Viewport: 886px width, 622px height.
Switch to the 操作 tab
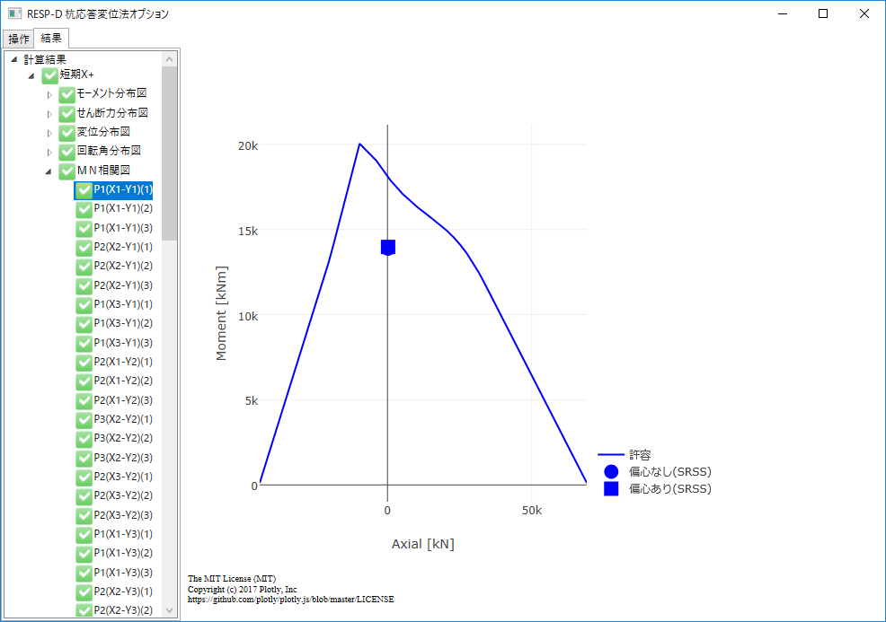[x=19, y=39]
